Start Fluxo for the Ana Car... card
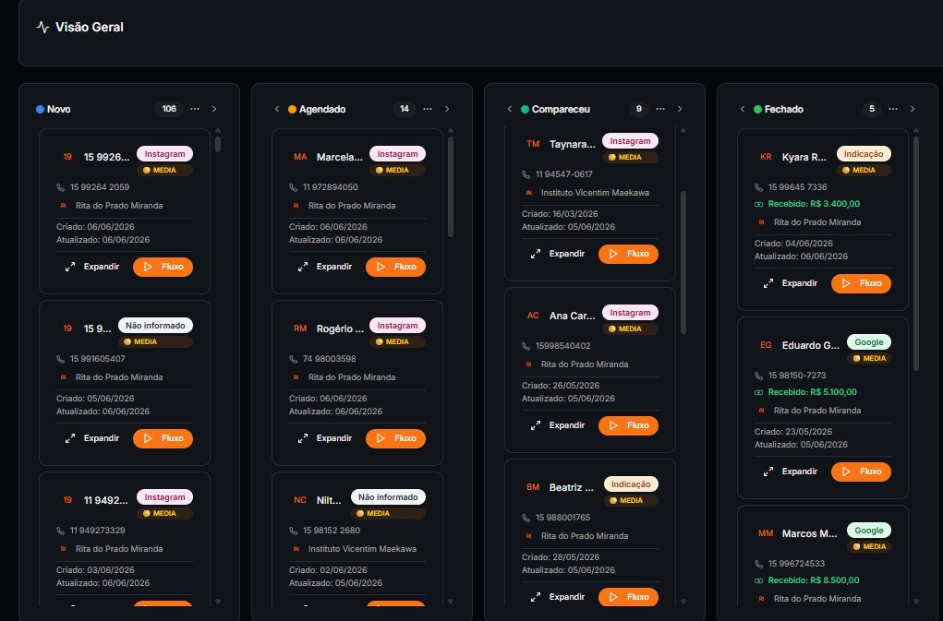943x621 pixels. click(x=628, y=425)
